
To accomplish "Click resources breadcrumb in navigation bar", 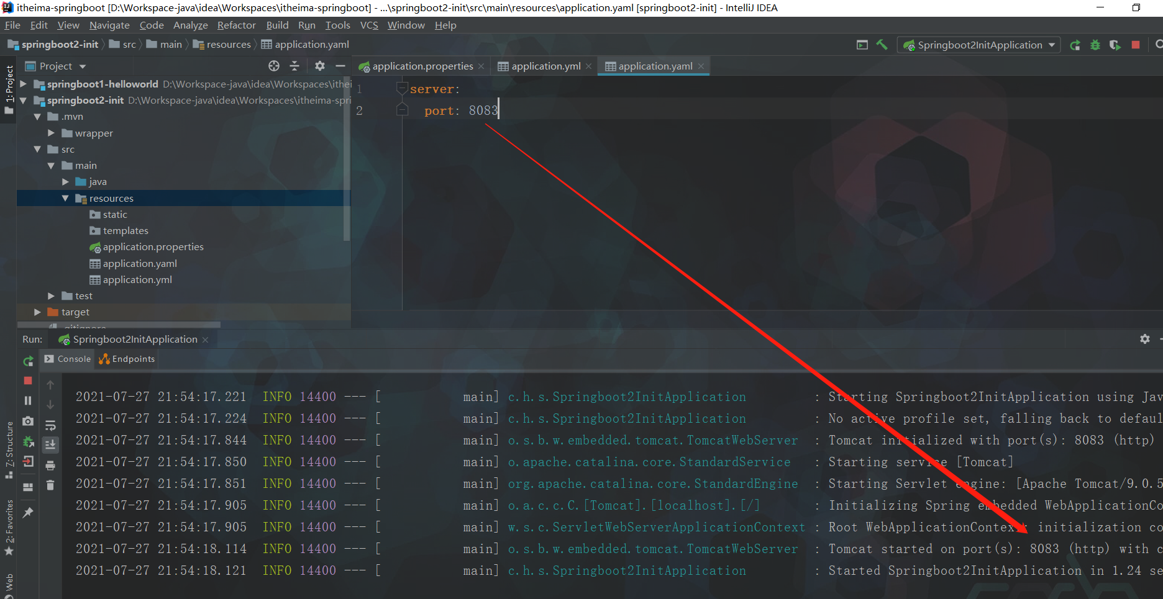I will coord(222,44).
